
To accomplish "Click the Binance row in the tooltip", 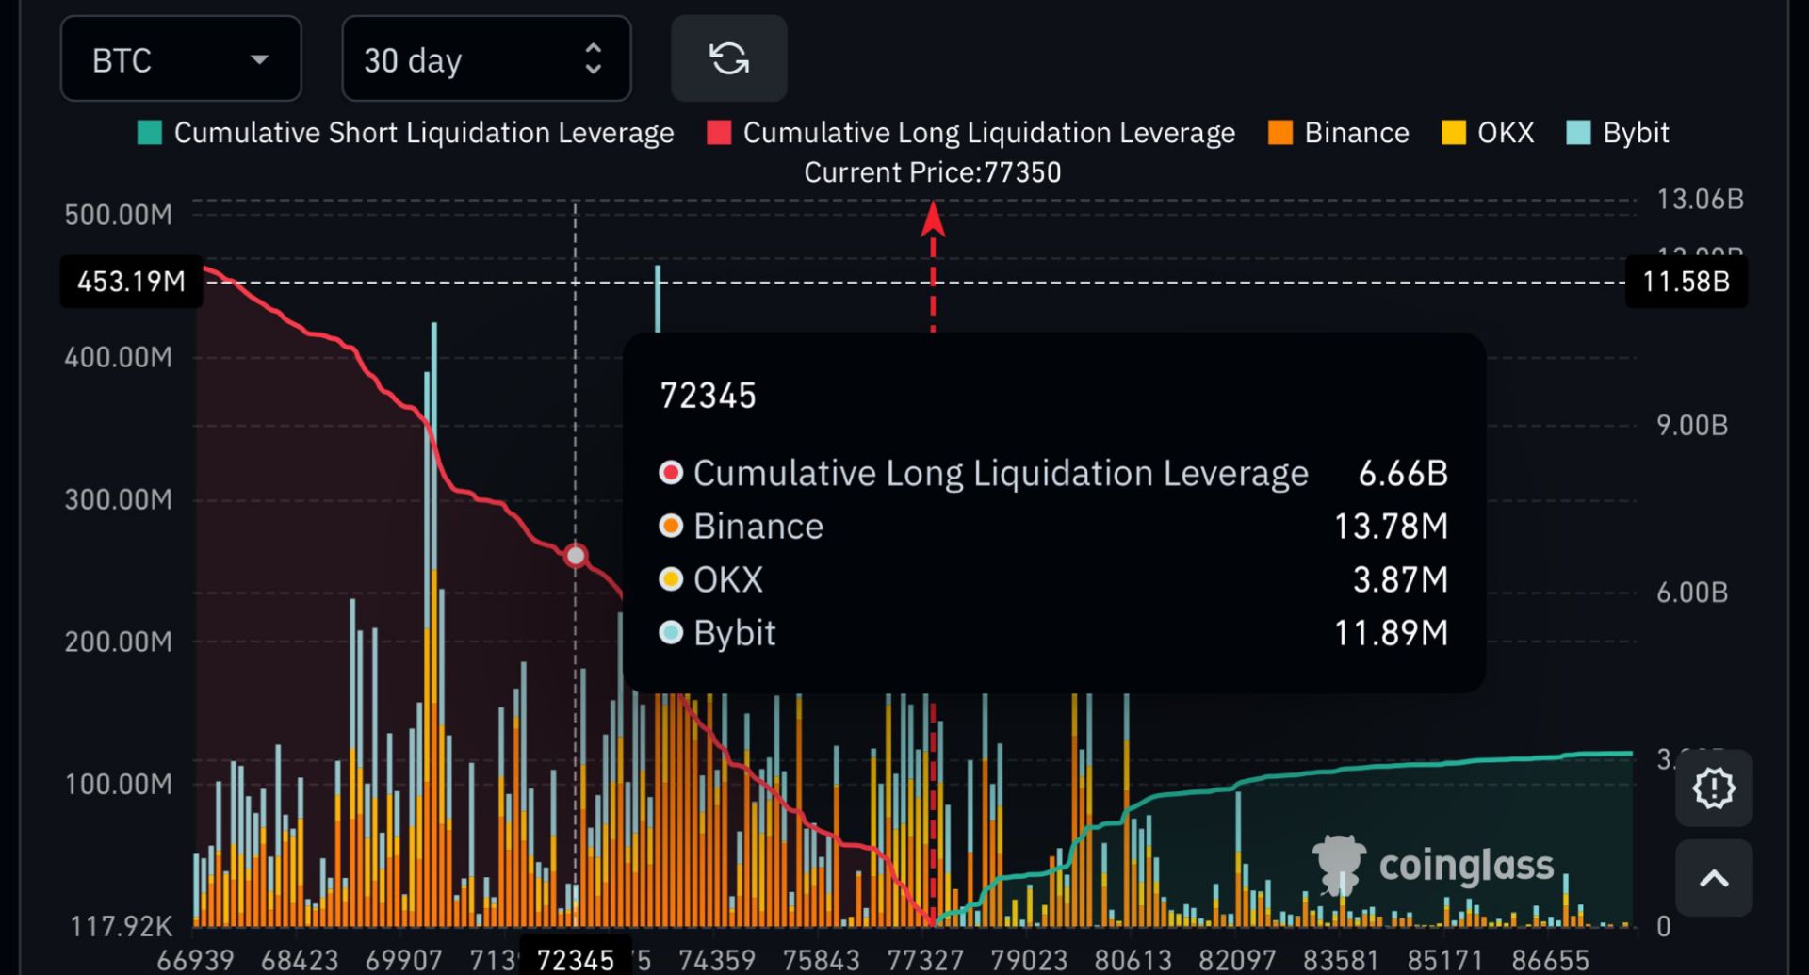I will pos(1053,526).
